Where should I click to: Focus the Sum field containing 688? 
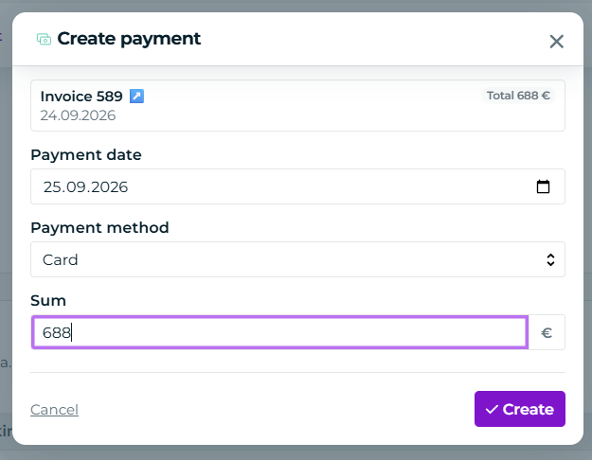pyautogui.click(x=279, y=332)
